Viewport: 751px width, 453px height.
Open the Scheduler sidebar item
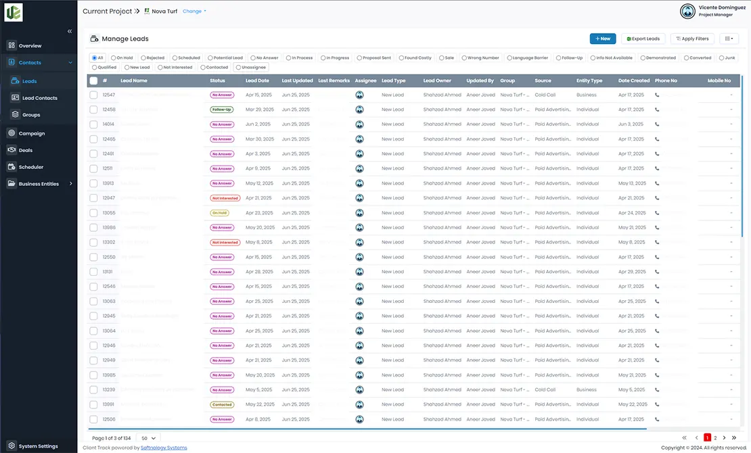(x=30, y=167)
